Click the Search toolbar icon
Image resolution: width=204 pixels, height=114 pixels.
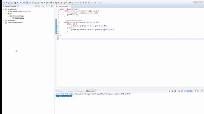(x=76, y=3)
